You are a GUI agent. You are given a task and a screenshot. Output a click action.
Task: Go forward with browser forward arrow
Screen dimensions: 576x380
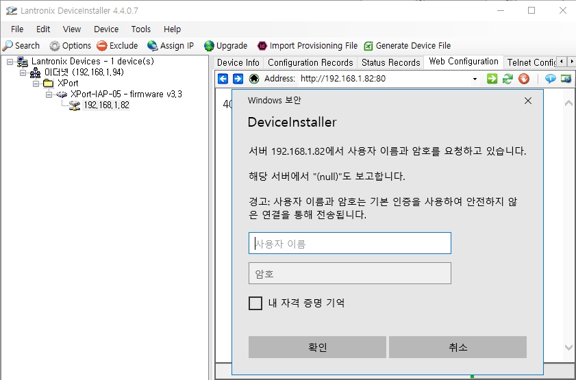pos(238,79)
